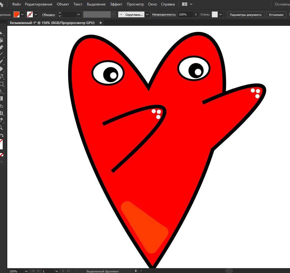Click the Установки button
The width and height of the screenshot is (290, 273).
coord(276,15)
